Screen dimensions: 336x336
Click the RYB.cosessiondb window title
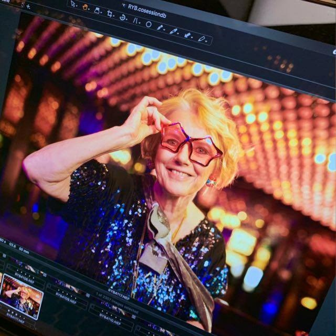146,9
